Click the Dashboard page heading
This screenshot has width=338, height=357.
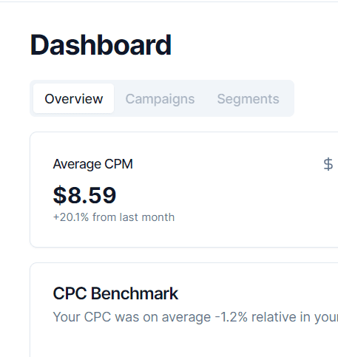(x=101, y=45)
